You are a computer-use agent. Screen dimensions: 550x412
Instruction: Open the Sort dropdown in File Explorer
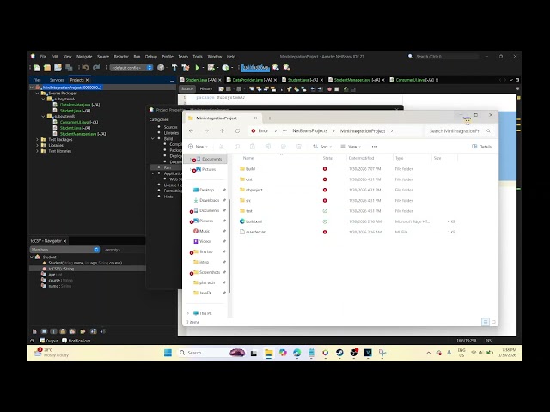[x=322, y=147]
